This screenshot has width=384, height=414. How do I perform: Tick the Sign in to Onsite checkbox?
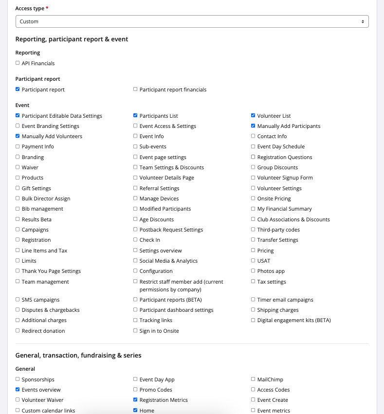pos(135,331)
